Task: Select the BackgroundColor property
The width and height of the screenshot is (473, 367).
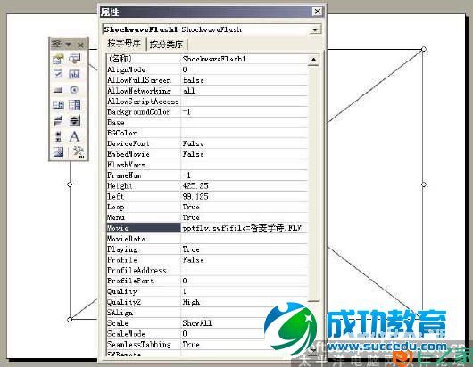Action: point(144,111)
